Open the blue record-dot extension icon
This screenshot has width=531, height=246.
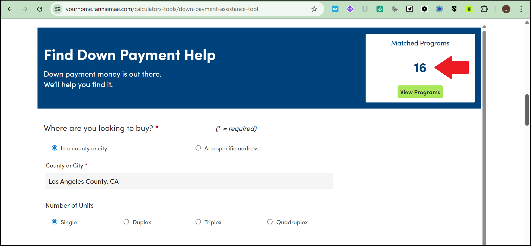click(439, 9)
